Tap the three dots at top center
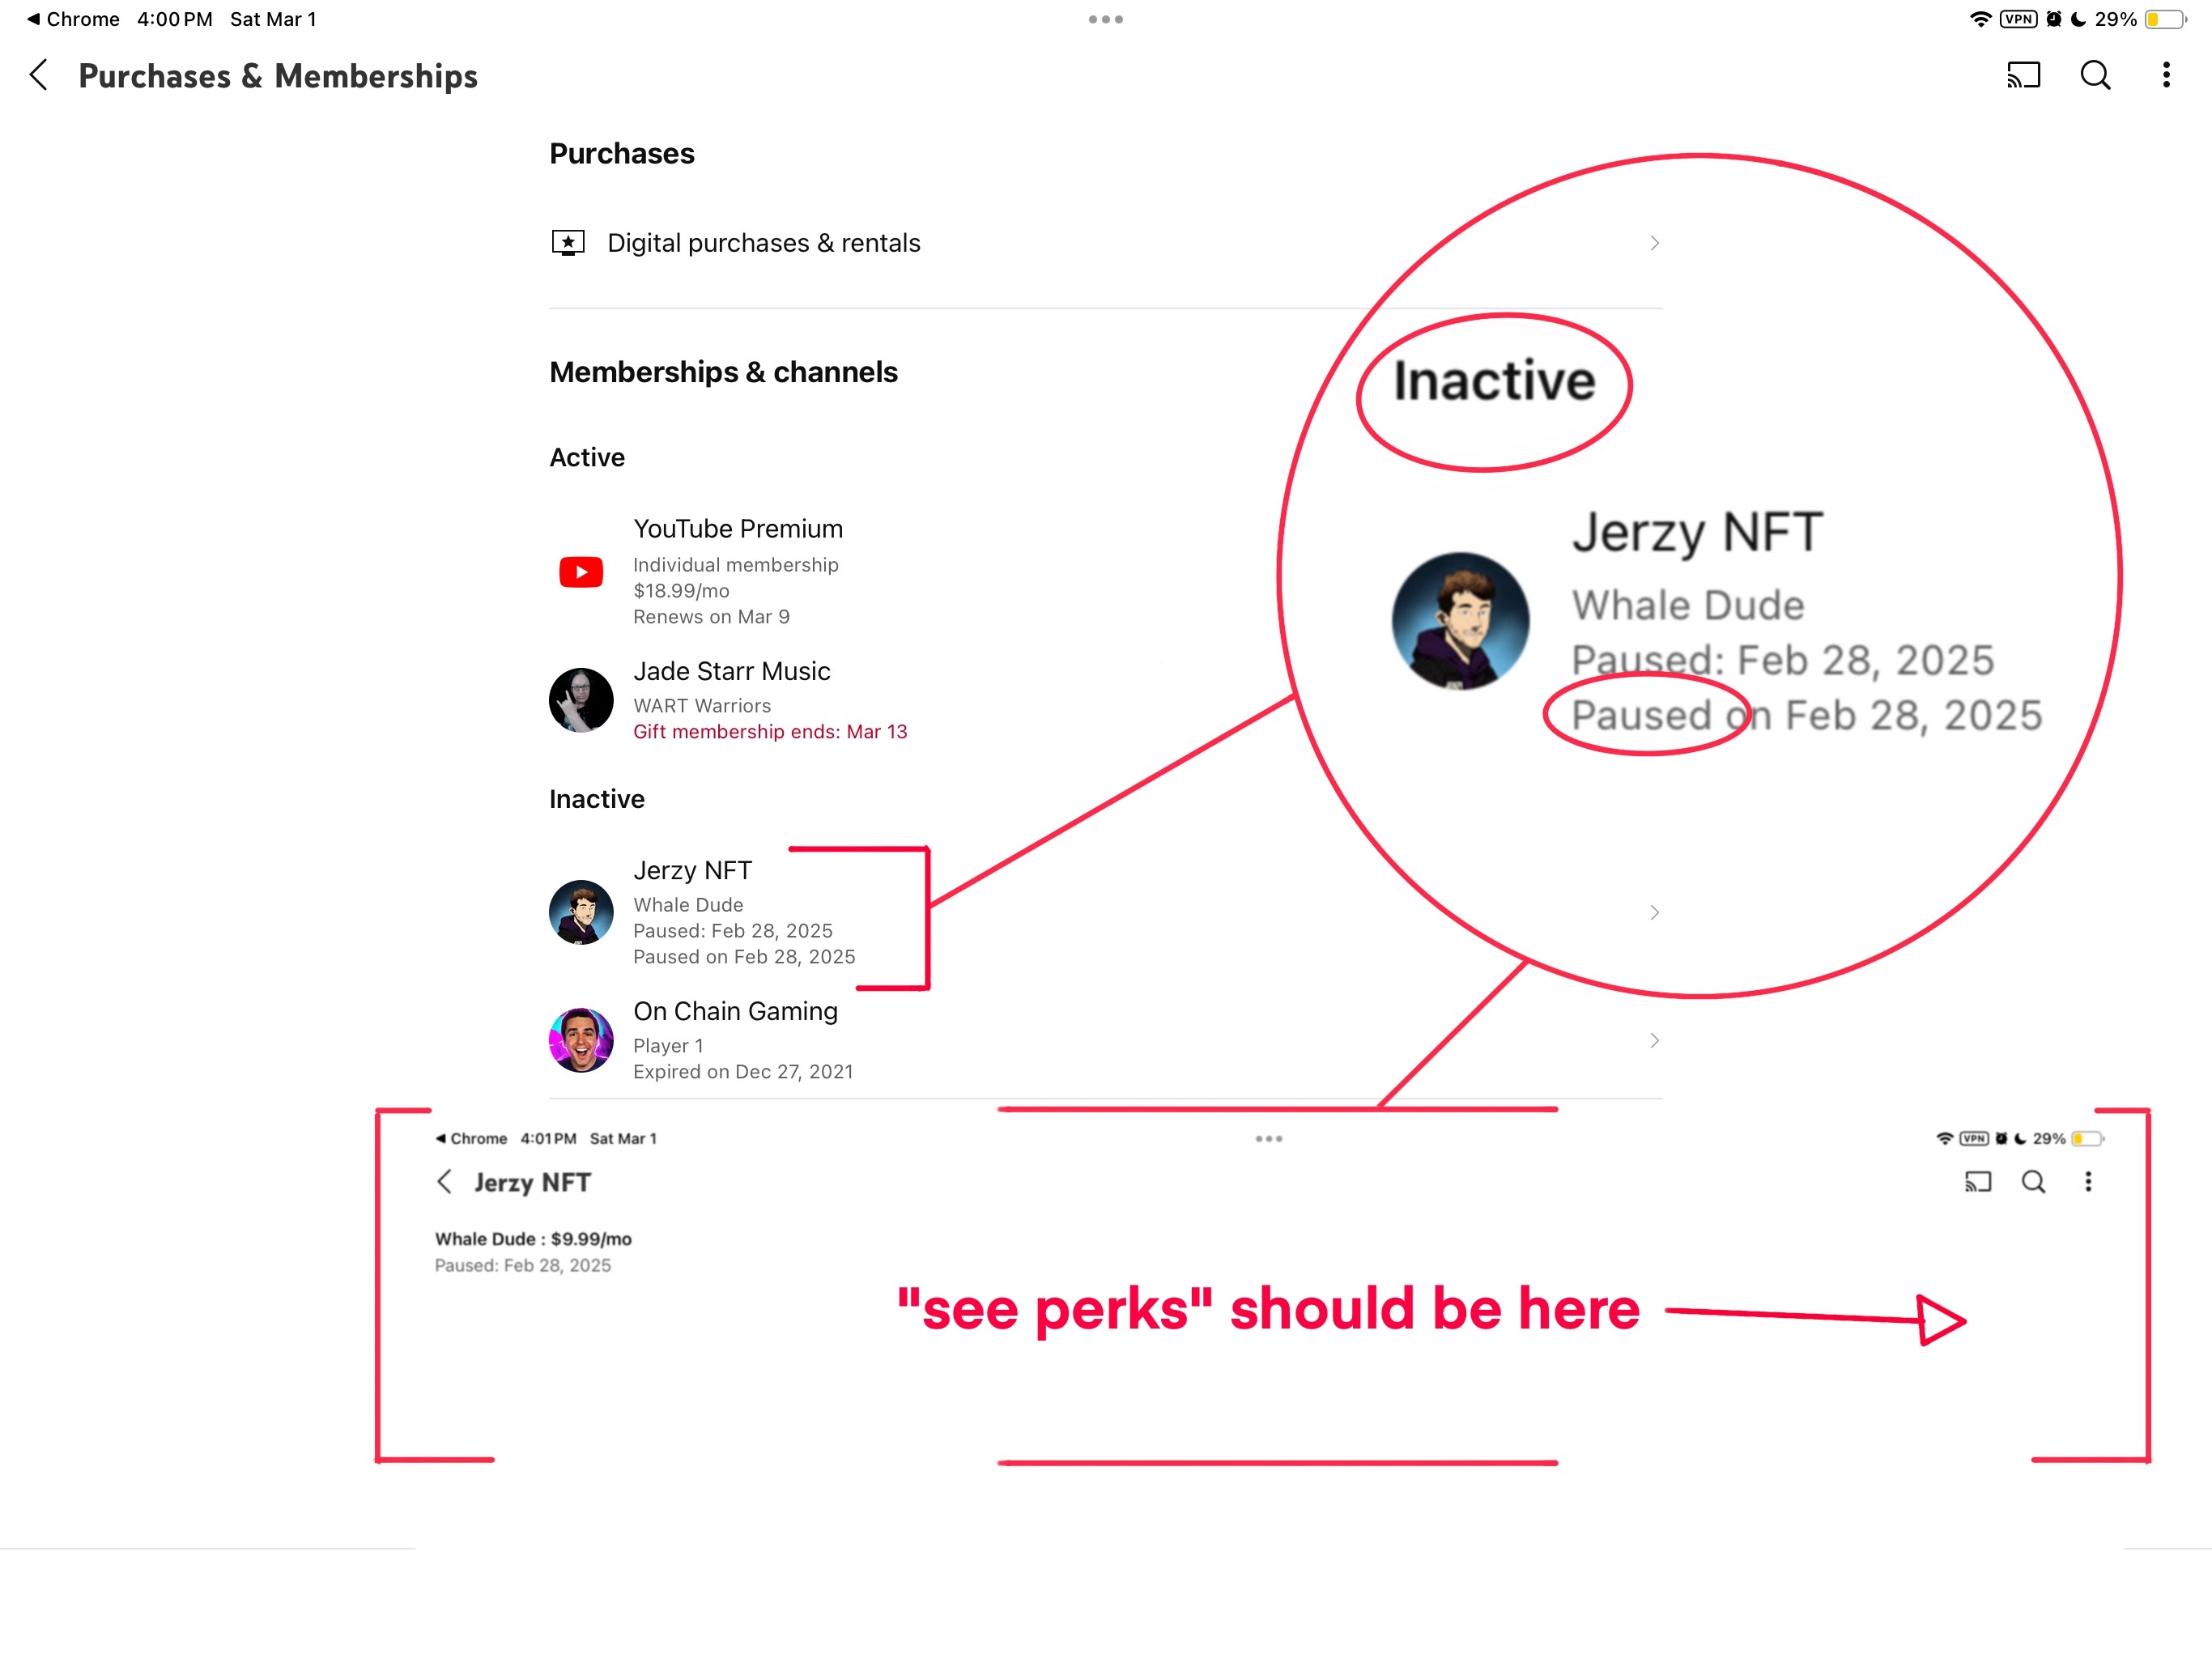This screenshot has width=2212, height=1658. click(1105, 19)
